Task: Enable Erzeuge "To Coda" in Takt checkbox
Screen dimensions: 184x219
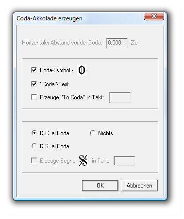Action: (x=34, y=97)
